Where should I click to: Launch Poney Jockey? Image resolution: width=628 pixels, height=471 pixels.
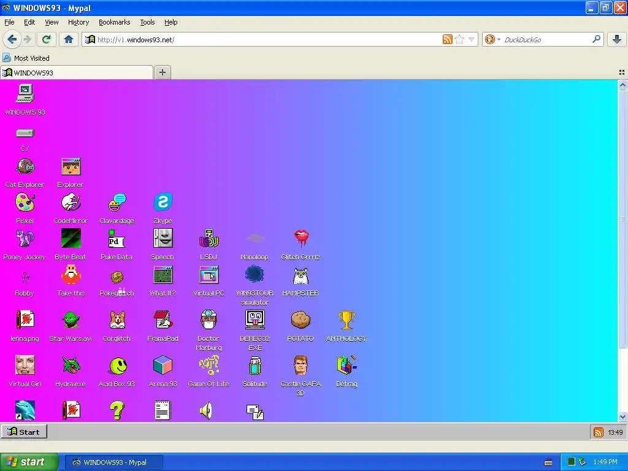(x=25, y=245)
